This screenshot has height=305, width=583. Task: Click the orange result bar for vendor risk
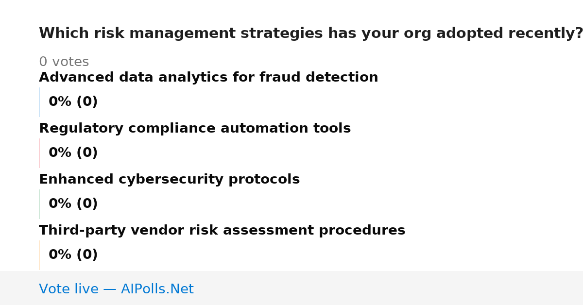[x=39, y=255]
